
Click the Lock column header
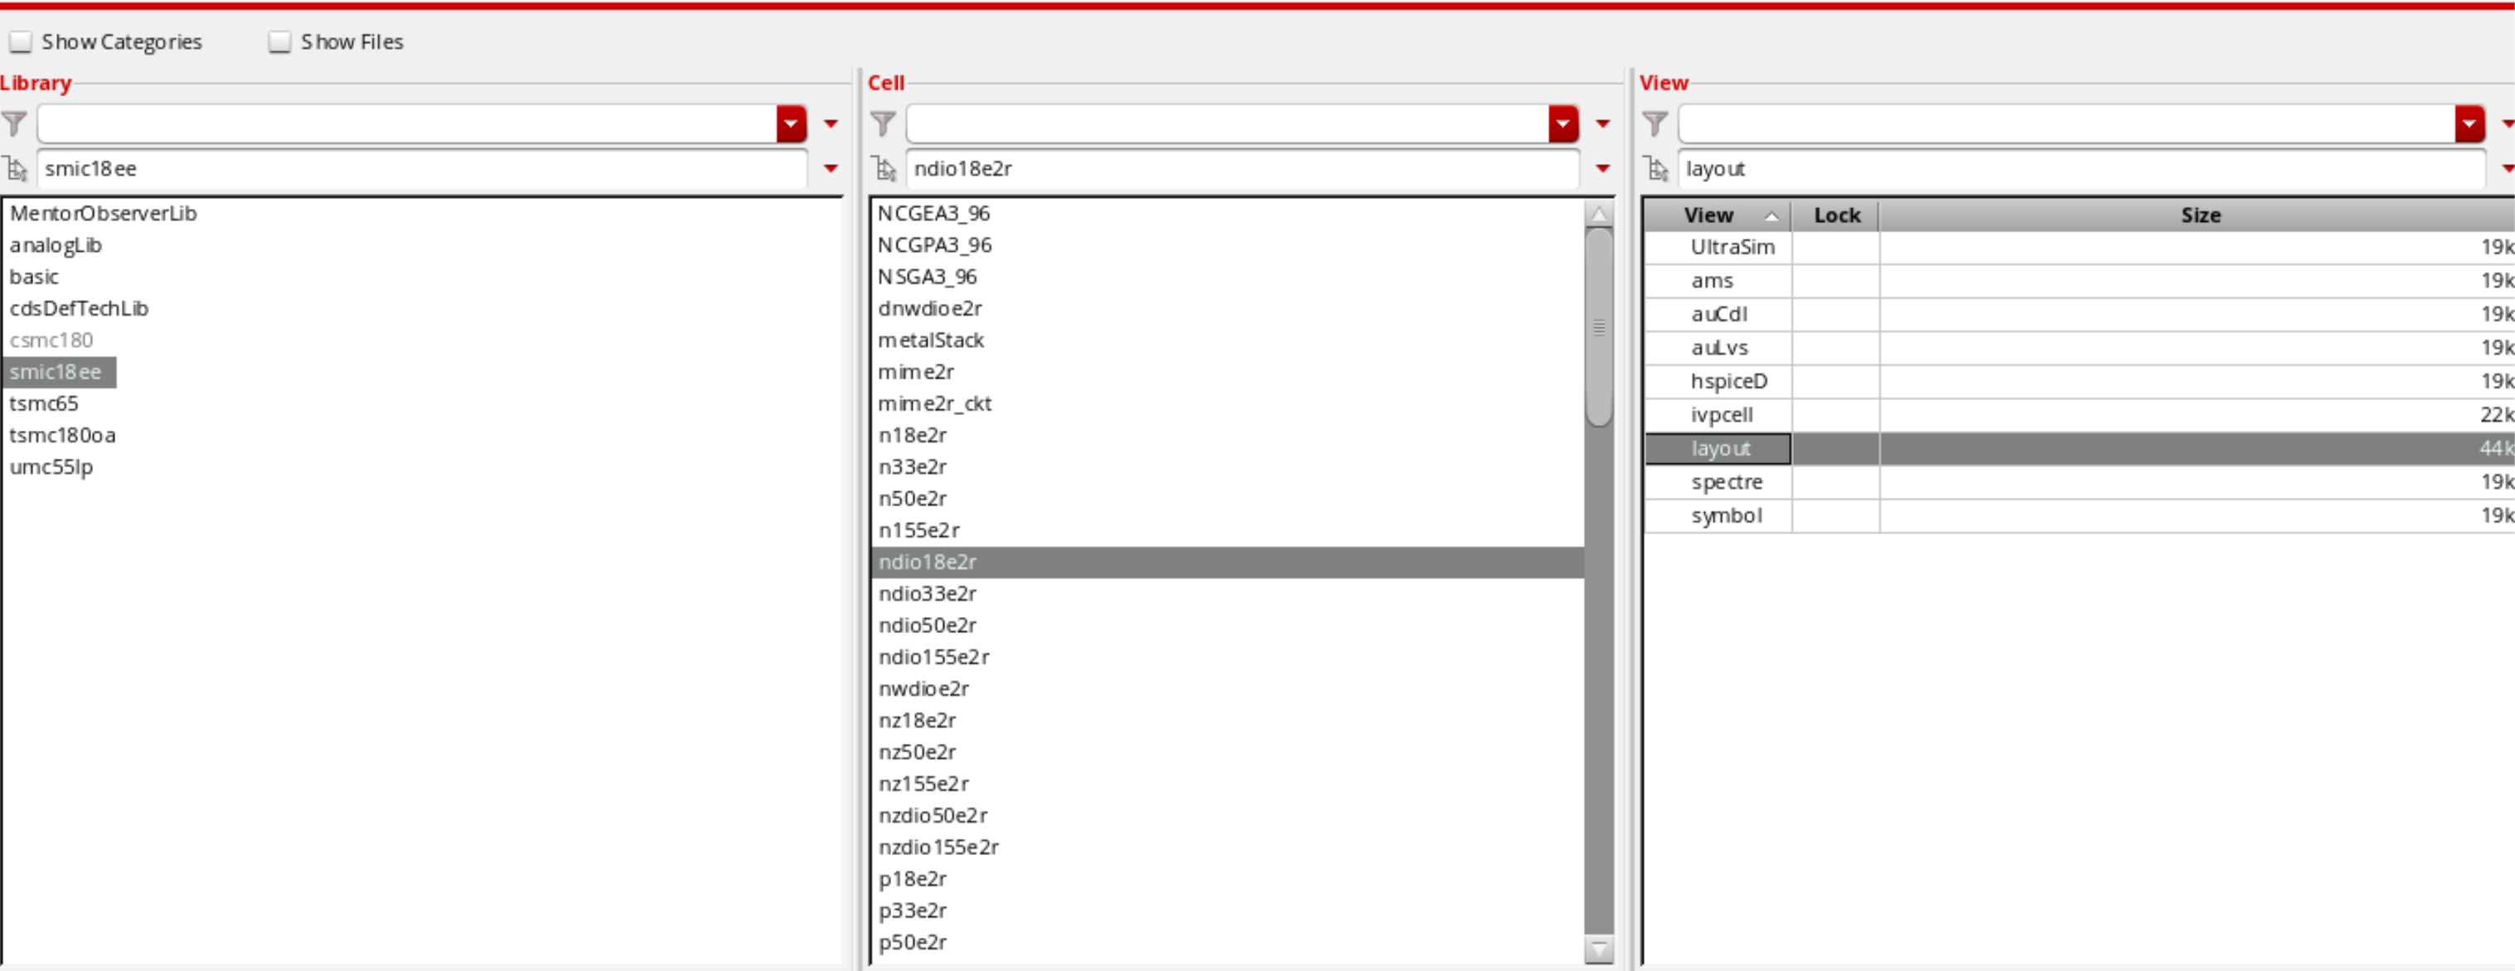coord(1835,215)
